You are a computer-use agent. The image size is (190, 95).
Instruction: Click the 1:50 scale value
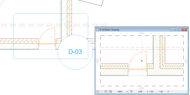click(161, 92)
